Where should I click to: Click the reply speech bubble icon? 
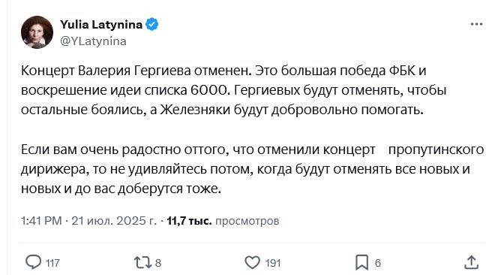tap(33, 262)
